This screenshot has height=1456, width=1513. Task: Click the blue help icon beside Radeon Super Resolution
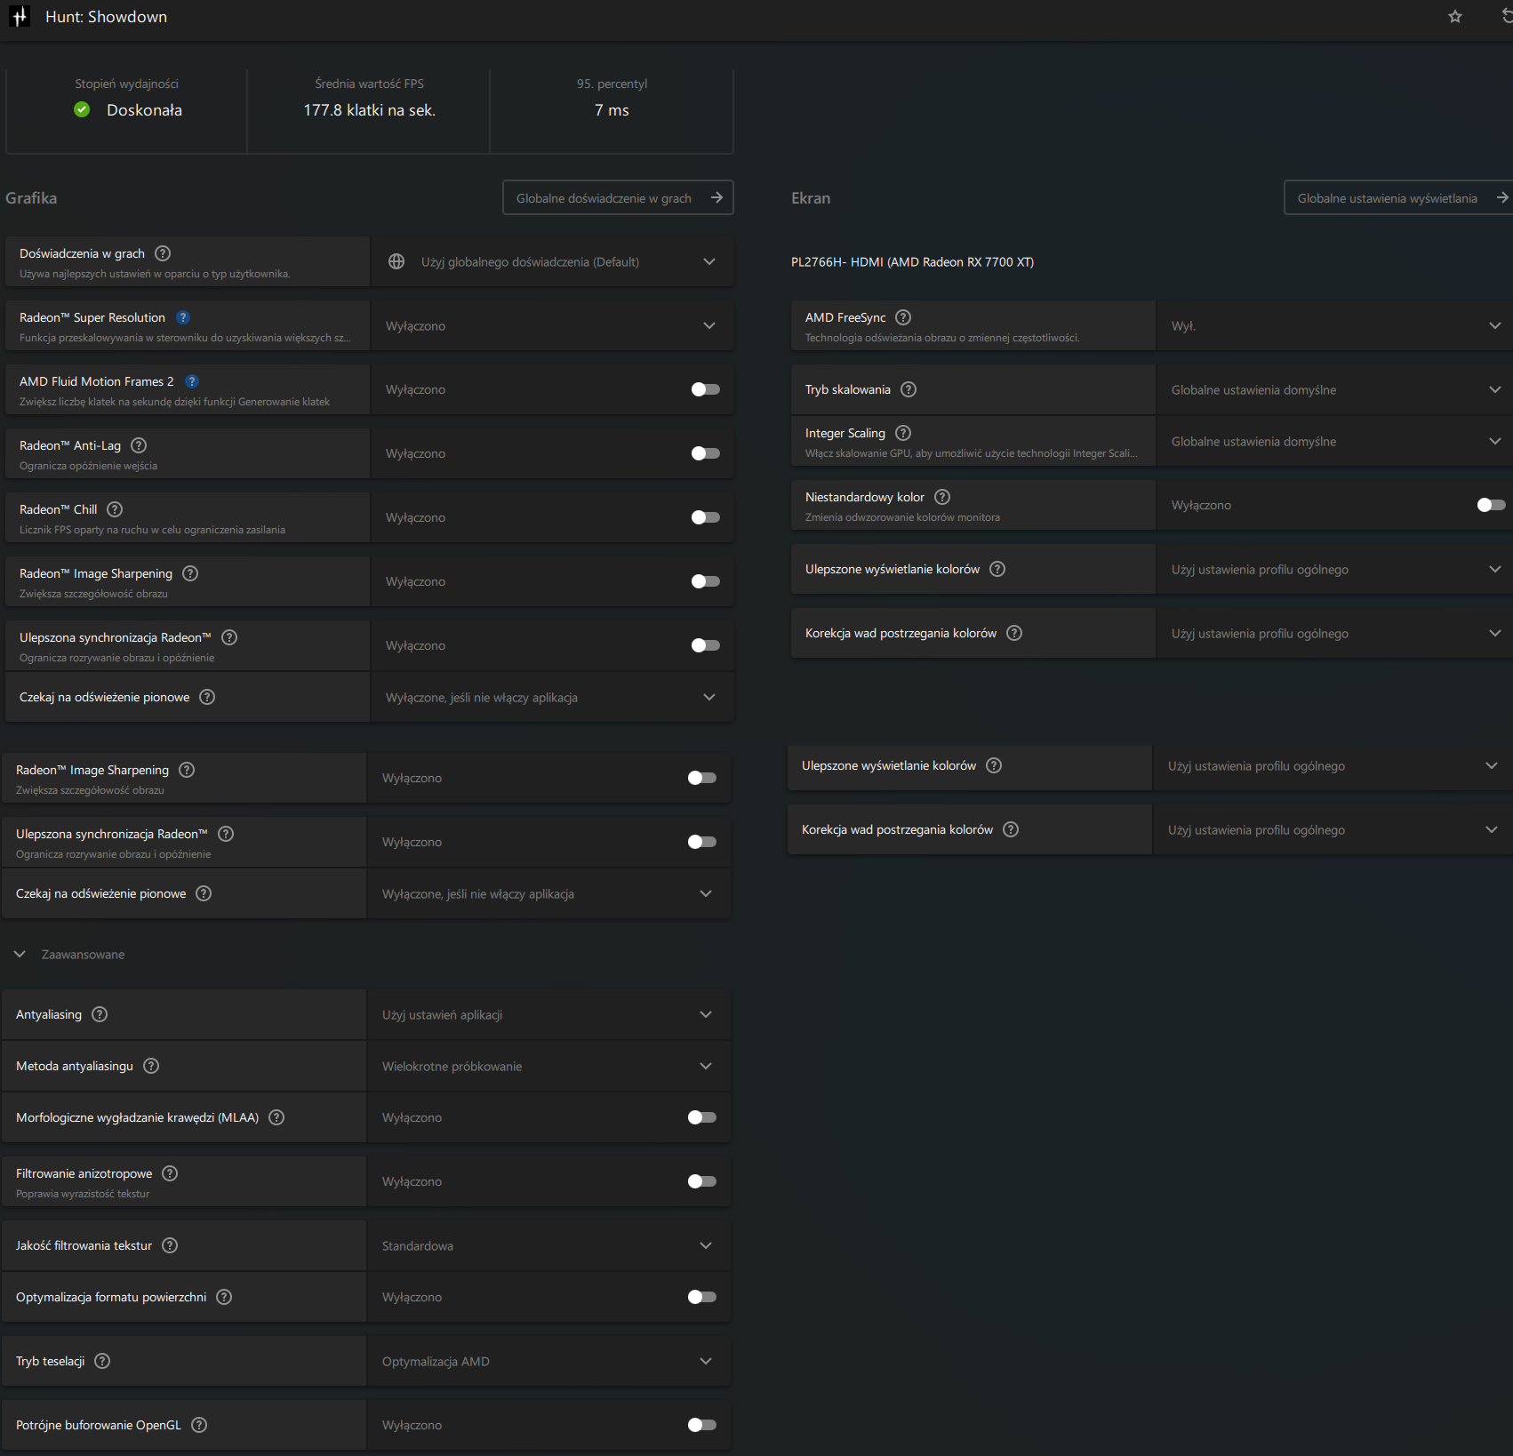click(x=183, y=317)
